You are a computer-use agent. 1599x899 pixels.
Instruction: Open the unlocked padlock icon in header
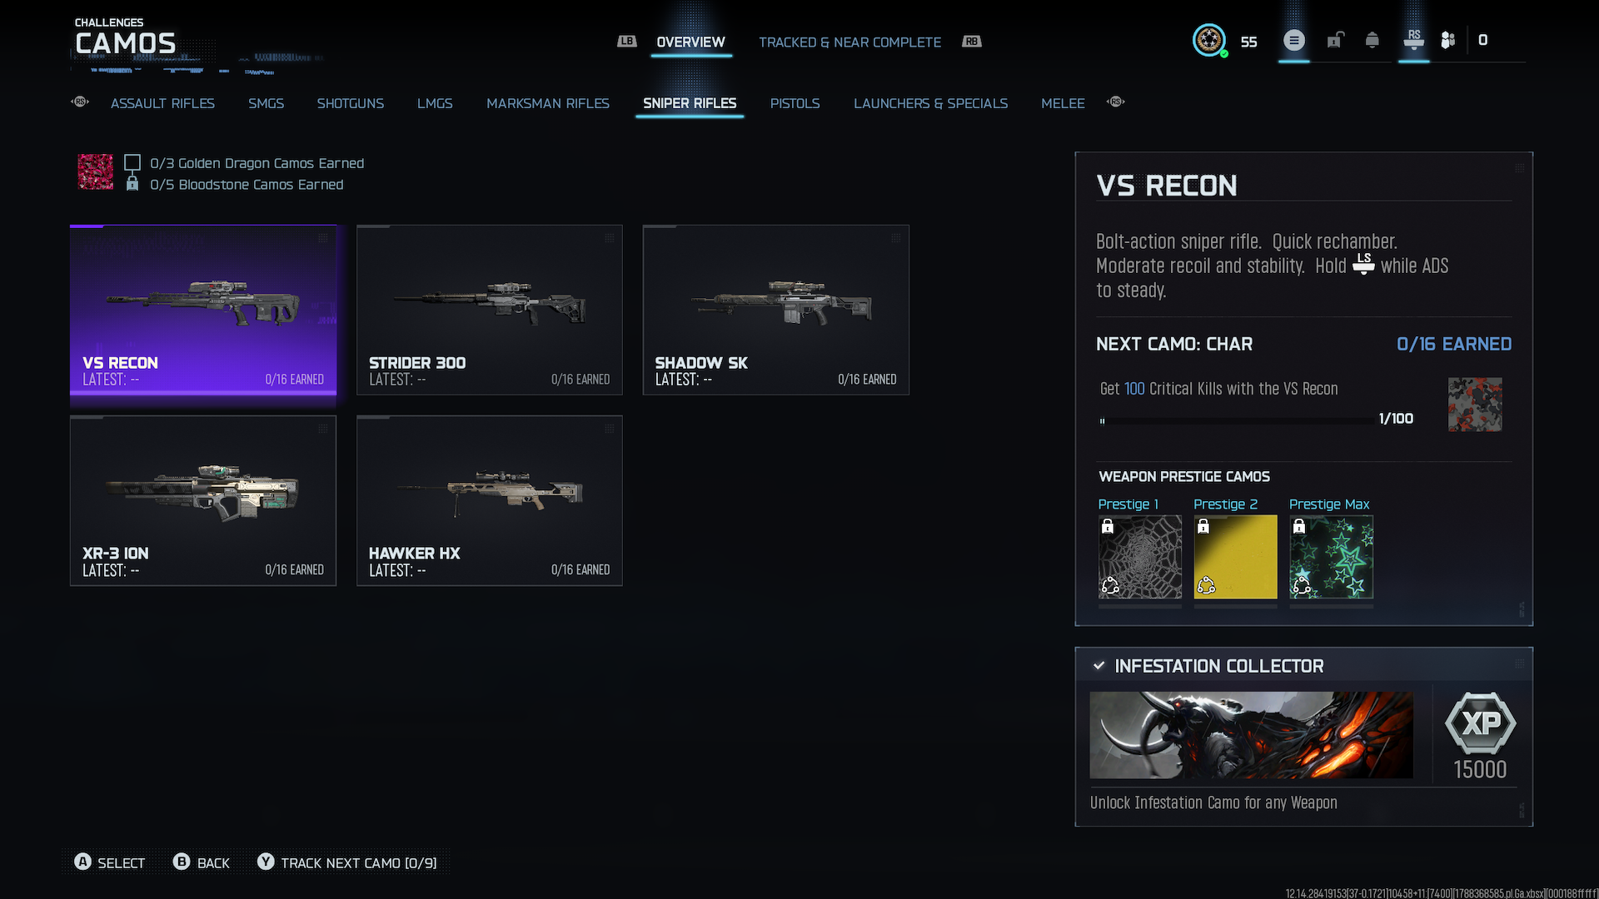click(x=1335, y=40)
